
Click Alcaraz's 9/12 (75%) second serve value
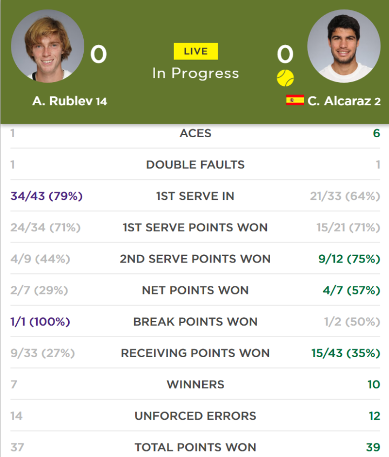(x=349, y=259)
